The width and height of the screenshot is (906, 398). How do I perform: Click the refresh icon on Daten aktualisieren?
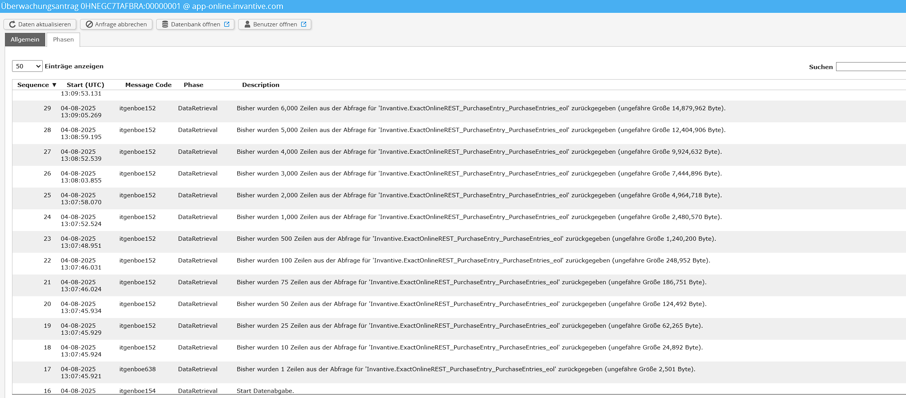(x=12, y=24)
